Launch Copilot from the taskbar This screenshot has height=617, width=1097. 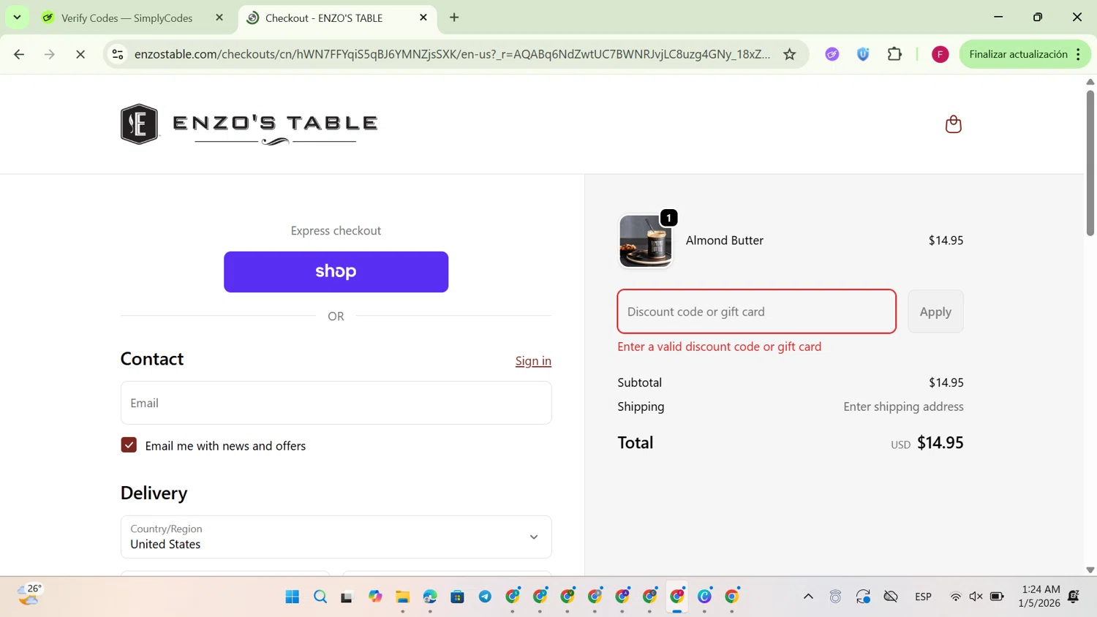point(375,597)
